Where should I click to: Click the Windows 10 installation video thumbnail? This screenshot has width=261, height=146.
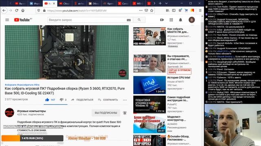tap(150, 105)
